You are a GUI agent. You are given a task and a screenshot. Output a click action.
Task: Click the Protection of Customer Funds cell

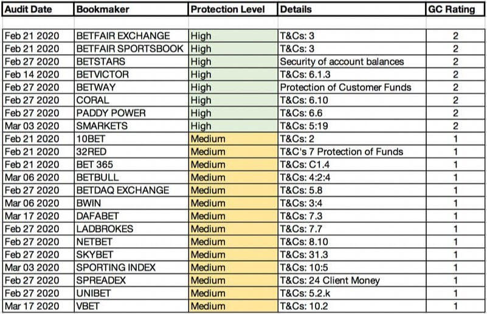pyautogui.click(x=351, y=87)
